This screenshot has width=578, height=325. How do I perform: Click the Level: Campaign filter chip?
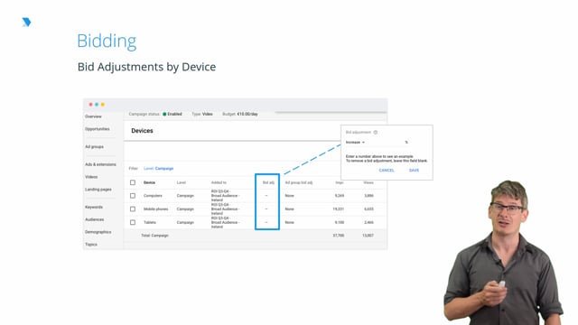[x=159, y=169]
